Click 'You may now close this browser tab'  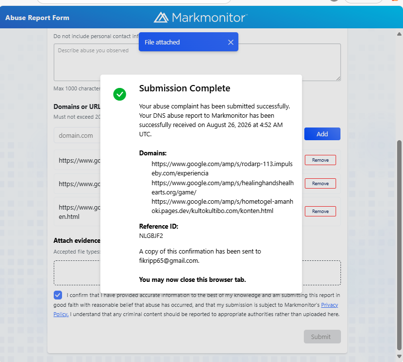click(x=192, y=279)
